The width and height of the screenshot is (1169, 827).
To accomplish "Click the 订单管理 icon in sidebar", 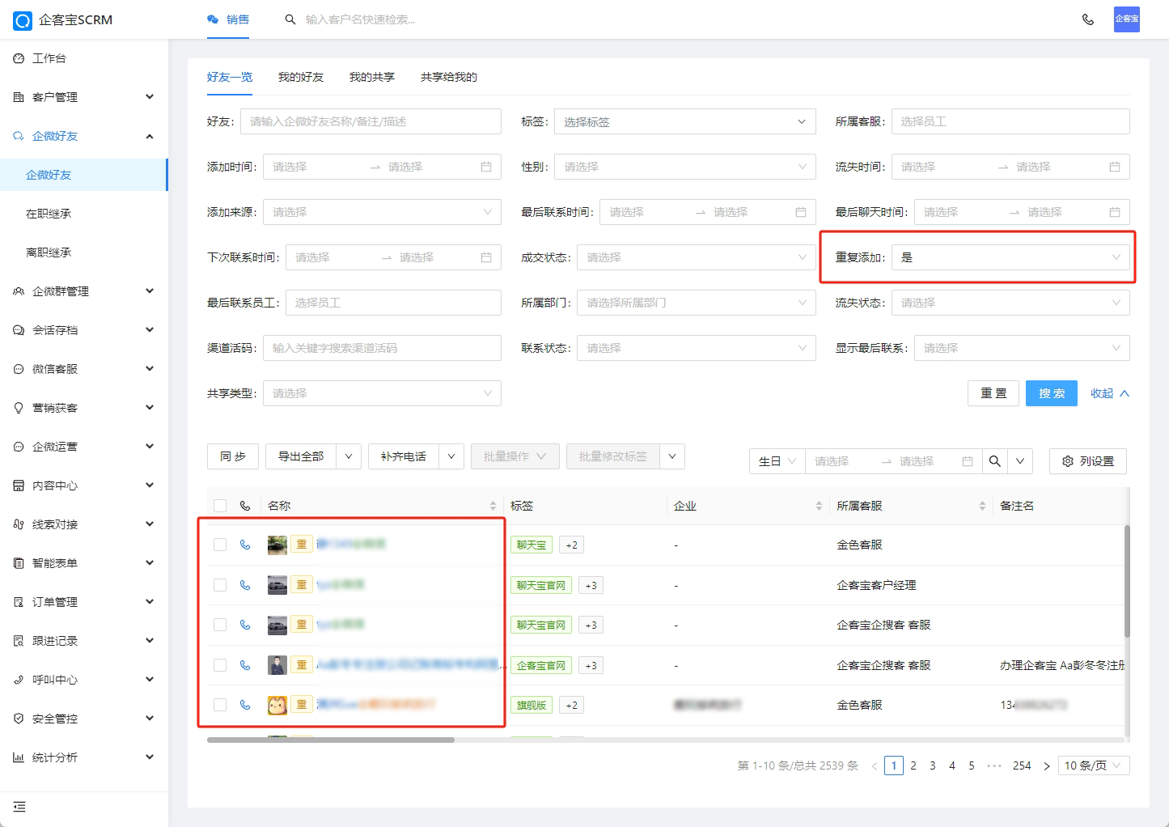I will pos(19,602).
